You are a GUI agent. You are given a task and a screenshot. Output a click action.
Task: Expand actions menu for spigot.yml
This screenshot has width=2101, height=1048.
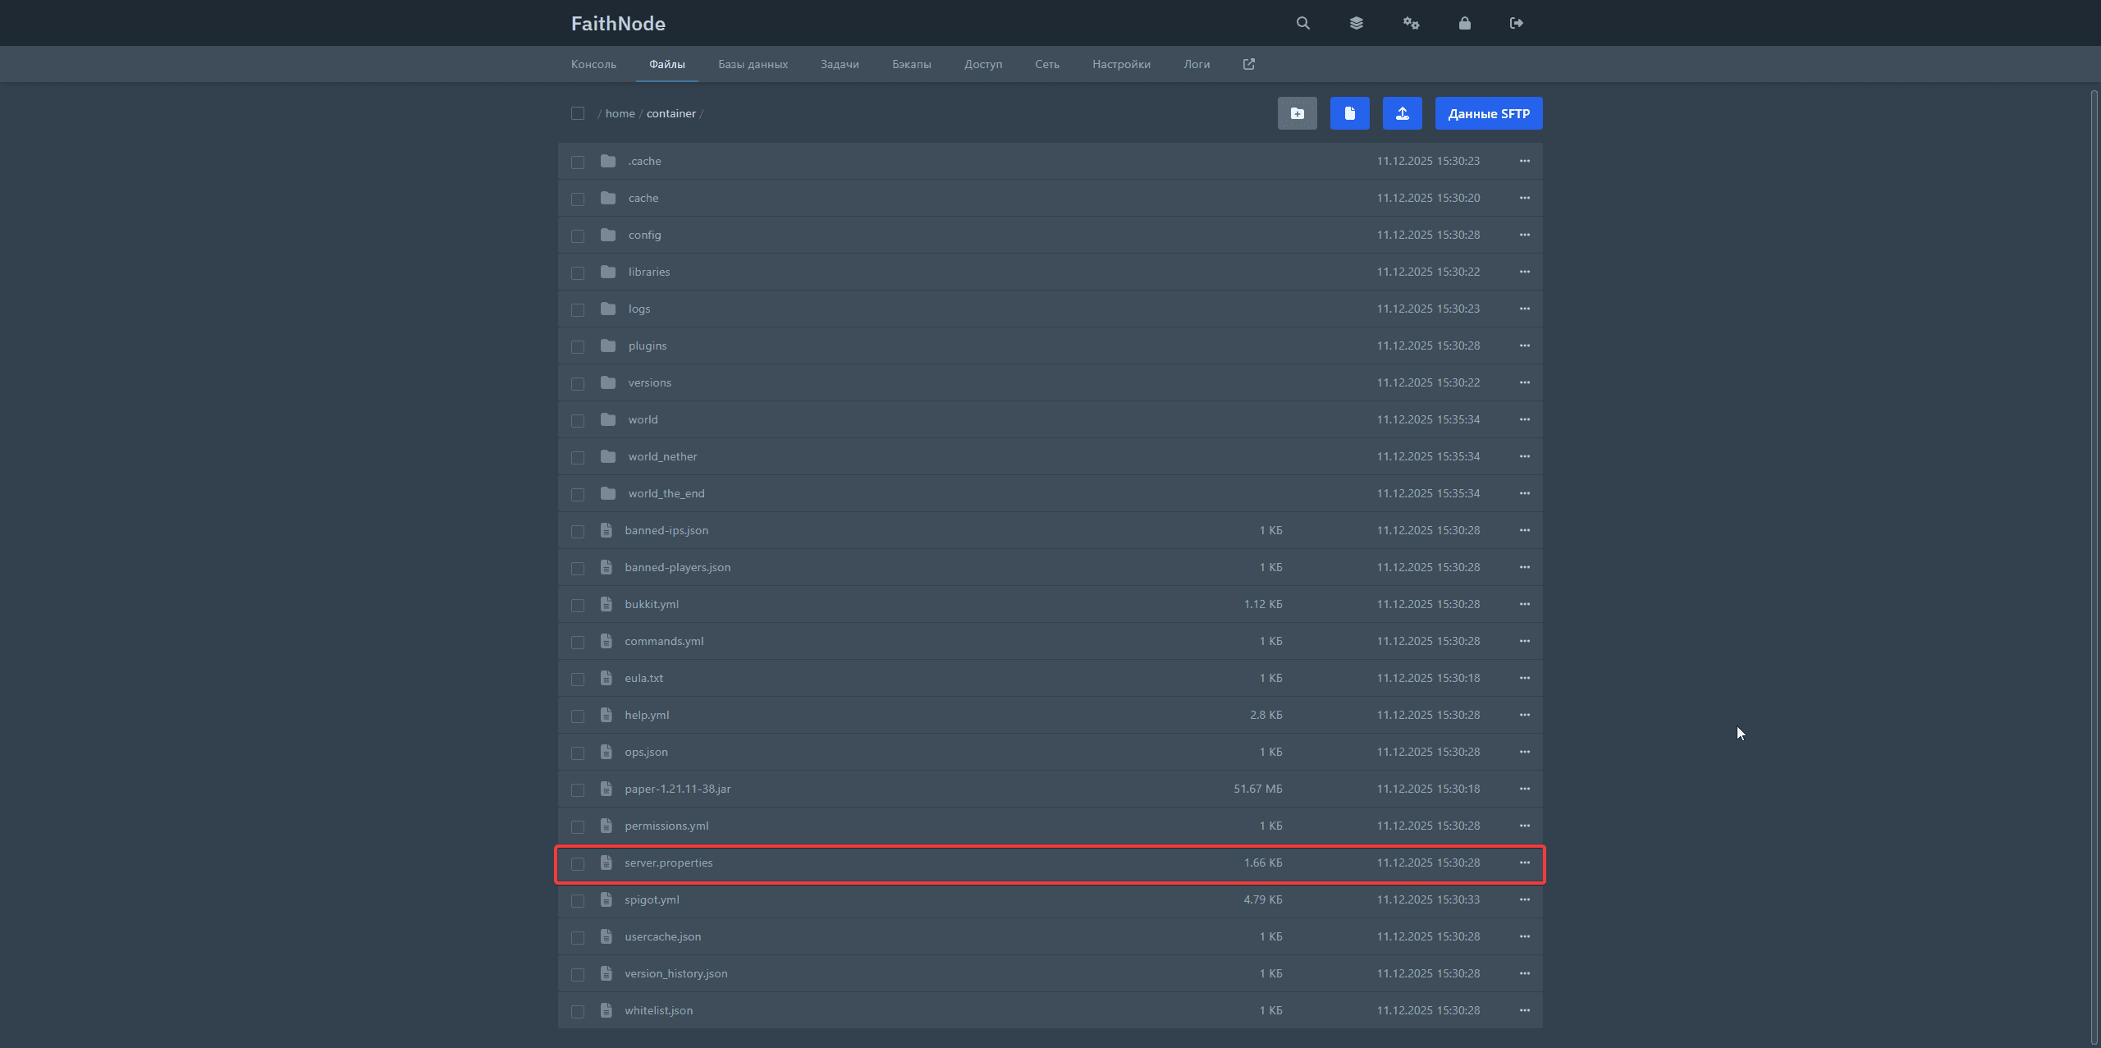coord(1524,899)
